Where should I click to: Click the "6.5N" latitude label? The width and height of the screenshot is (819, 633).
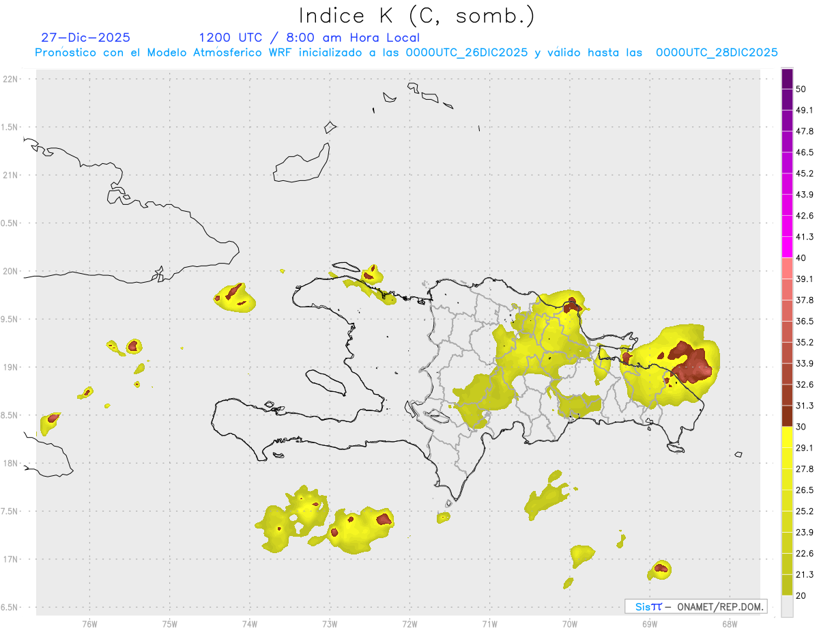coord(10,608)
